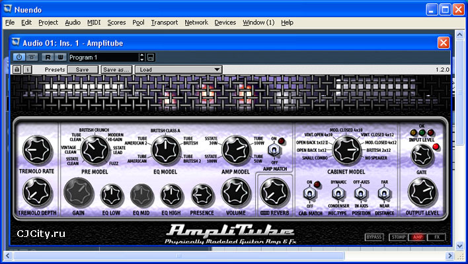
Task: Click the Amplitube window title icon
Action: coord(16,43)
